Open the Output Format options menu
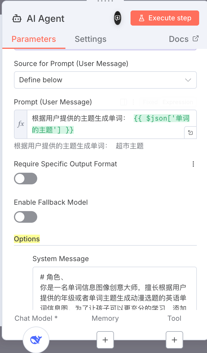Image resolution: width=207 pixels, height=353 pixels. pos(193,164)
